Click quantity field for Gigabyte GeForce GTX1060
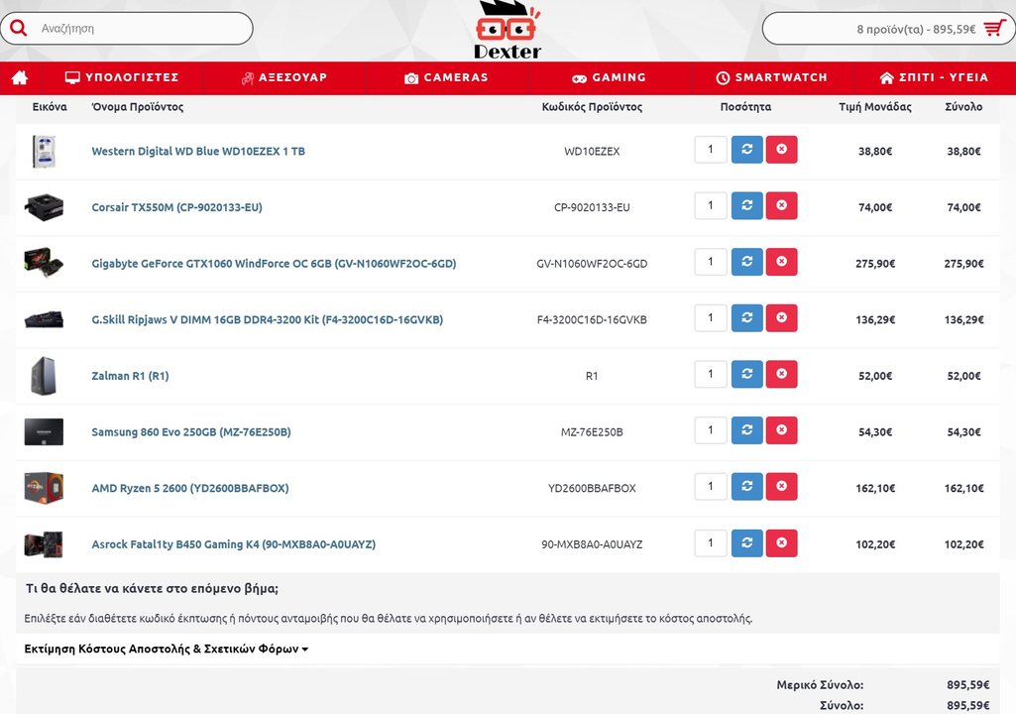This screenshot has width=1016, height=714. tap(710, 262)
